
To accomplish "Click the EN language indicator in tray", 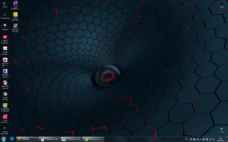I will click(x=187, y=139).
